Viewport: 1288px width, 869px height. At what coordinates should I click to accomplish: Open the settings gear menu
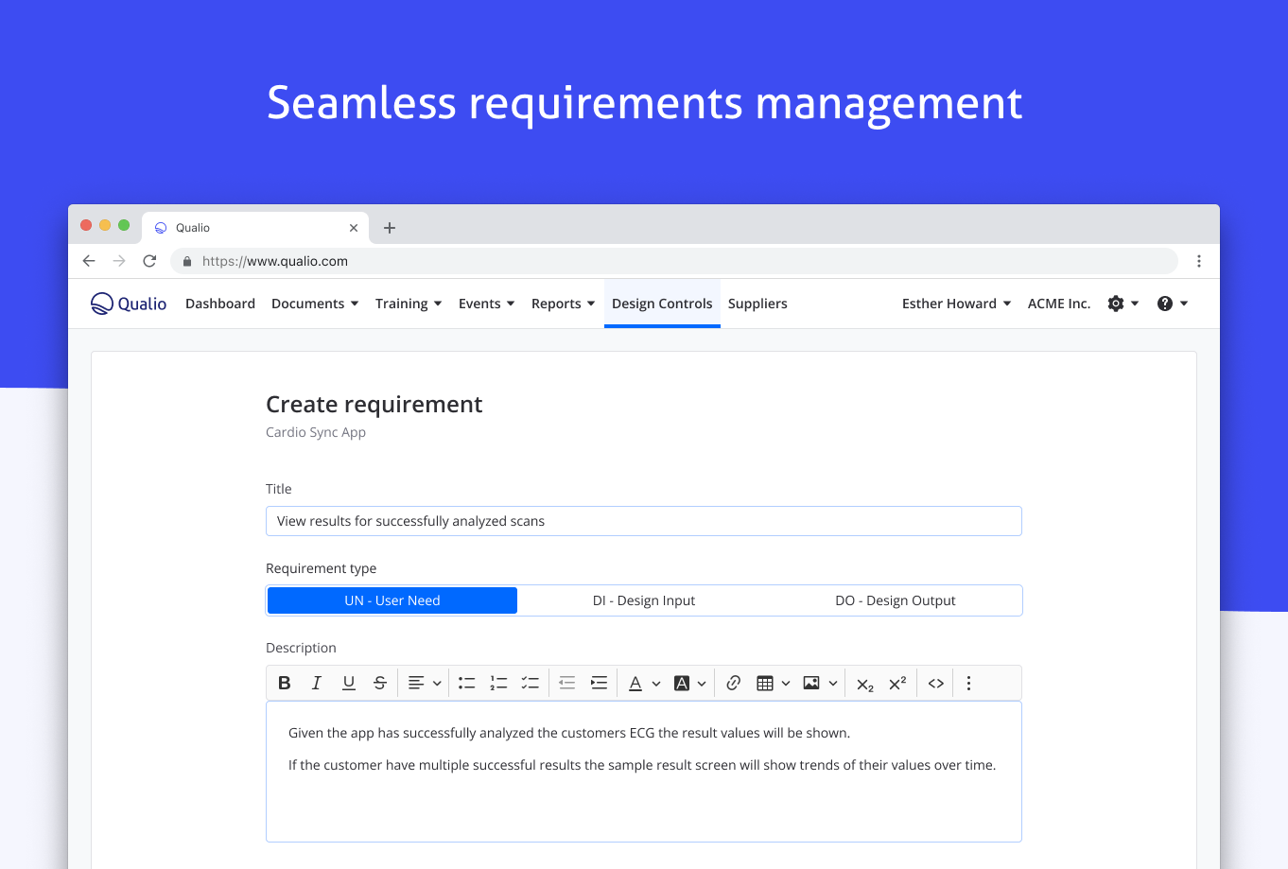coord(1123,304)
